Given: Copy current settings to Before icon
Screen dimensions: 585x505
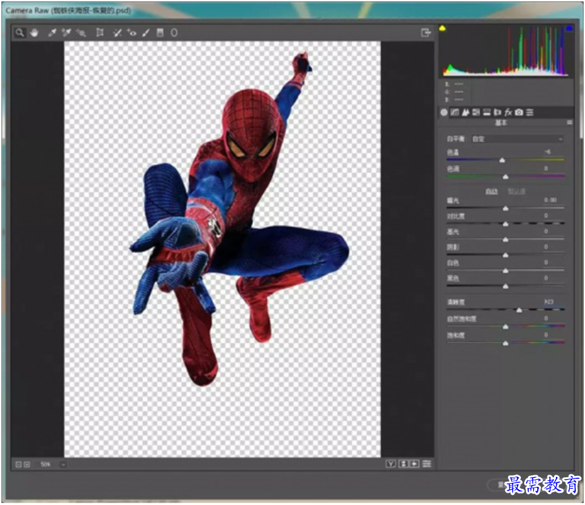Looking at the screenshot, I should coord(415,464).
